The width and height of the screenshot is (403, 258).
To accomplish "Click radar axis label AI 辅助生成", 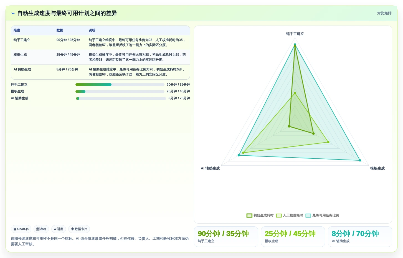I will click(210, 168).
